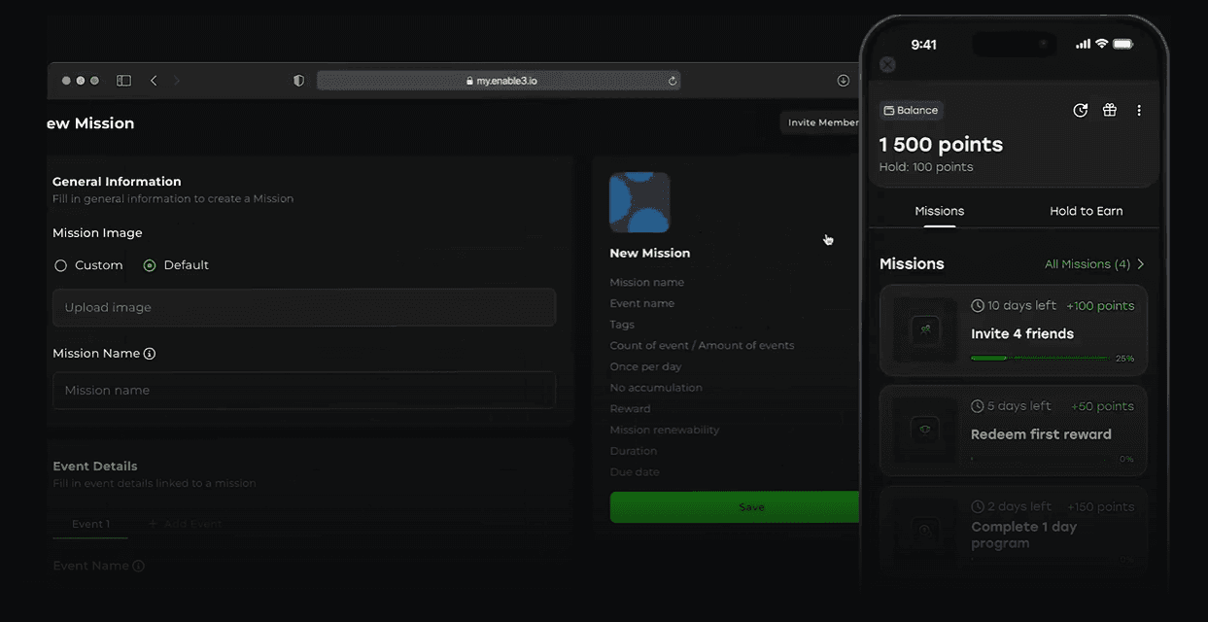Tap the gift rewards icon on phone
1208x622 pixels.
pyautogui.click(x=1110, y=111)
